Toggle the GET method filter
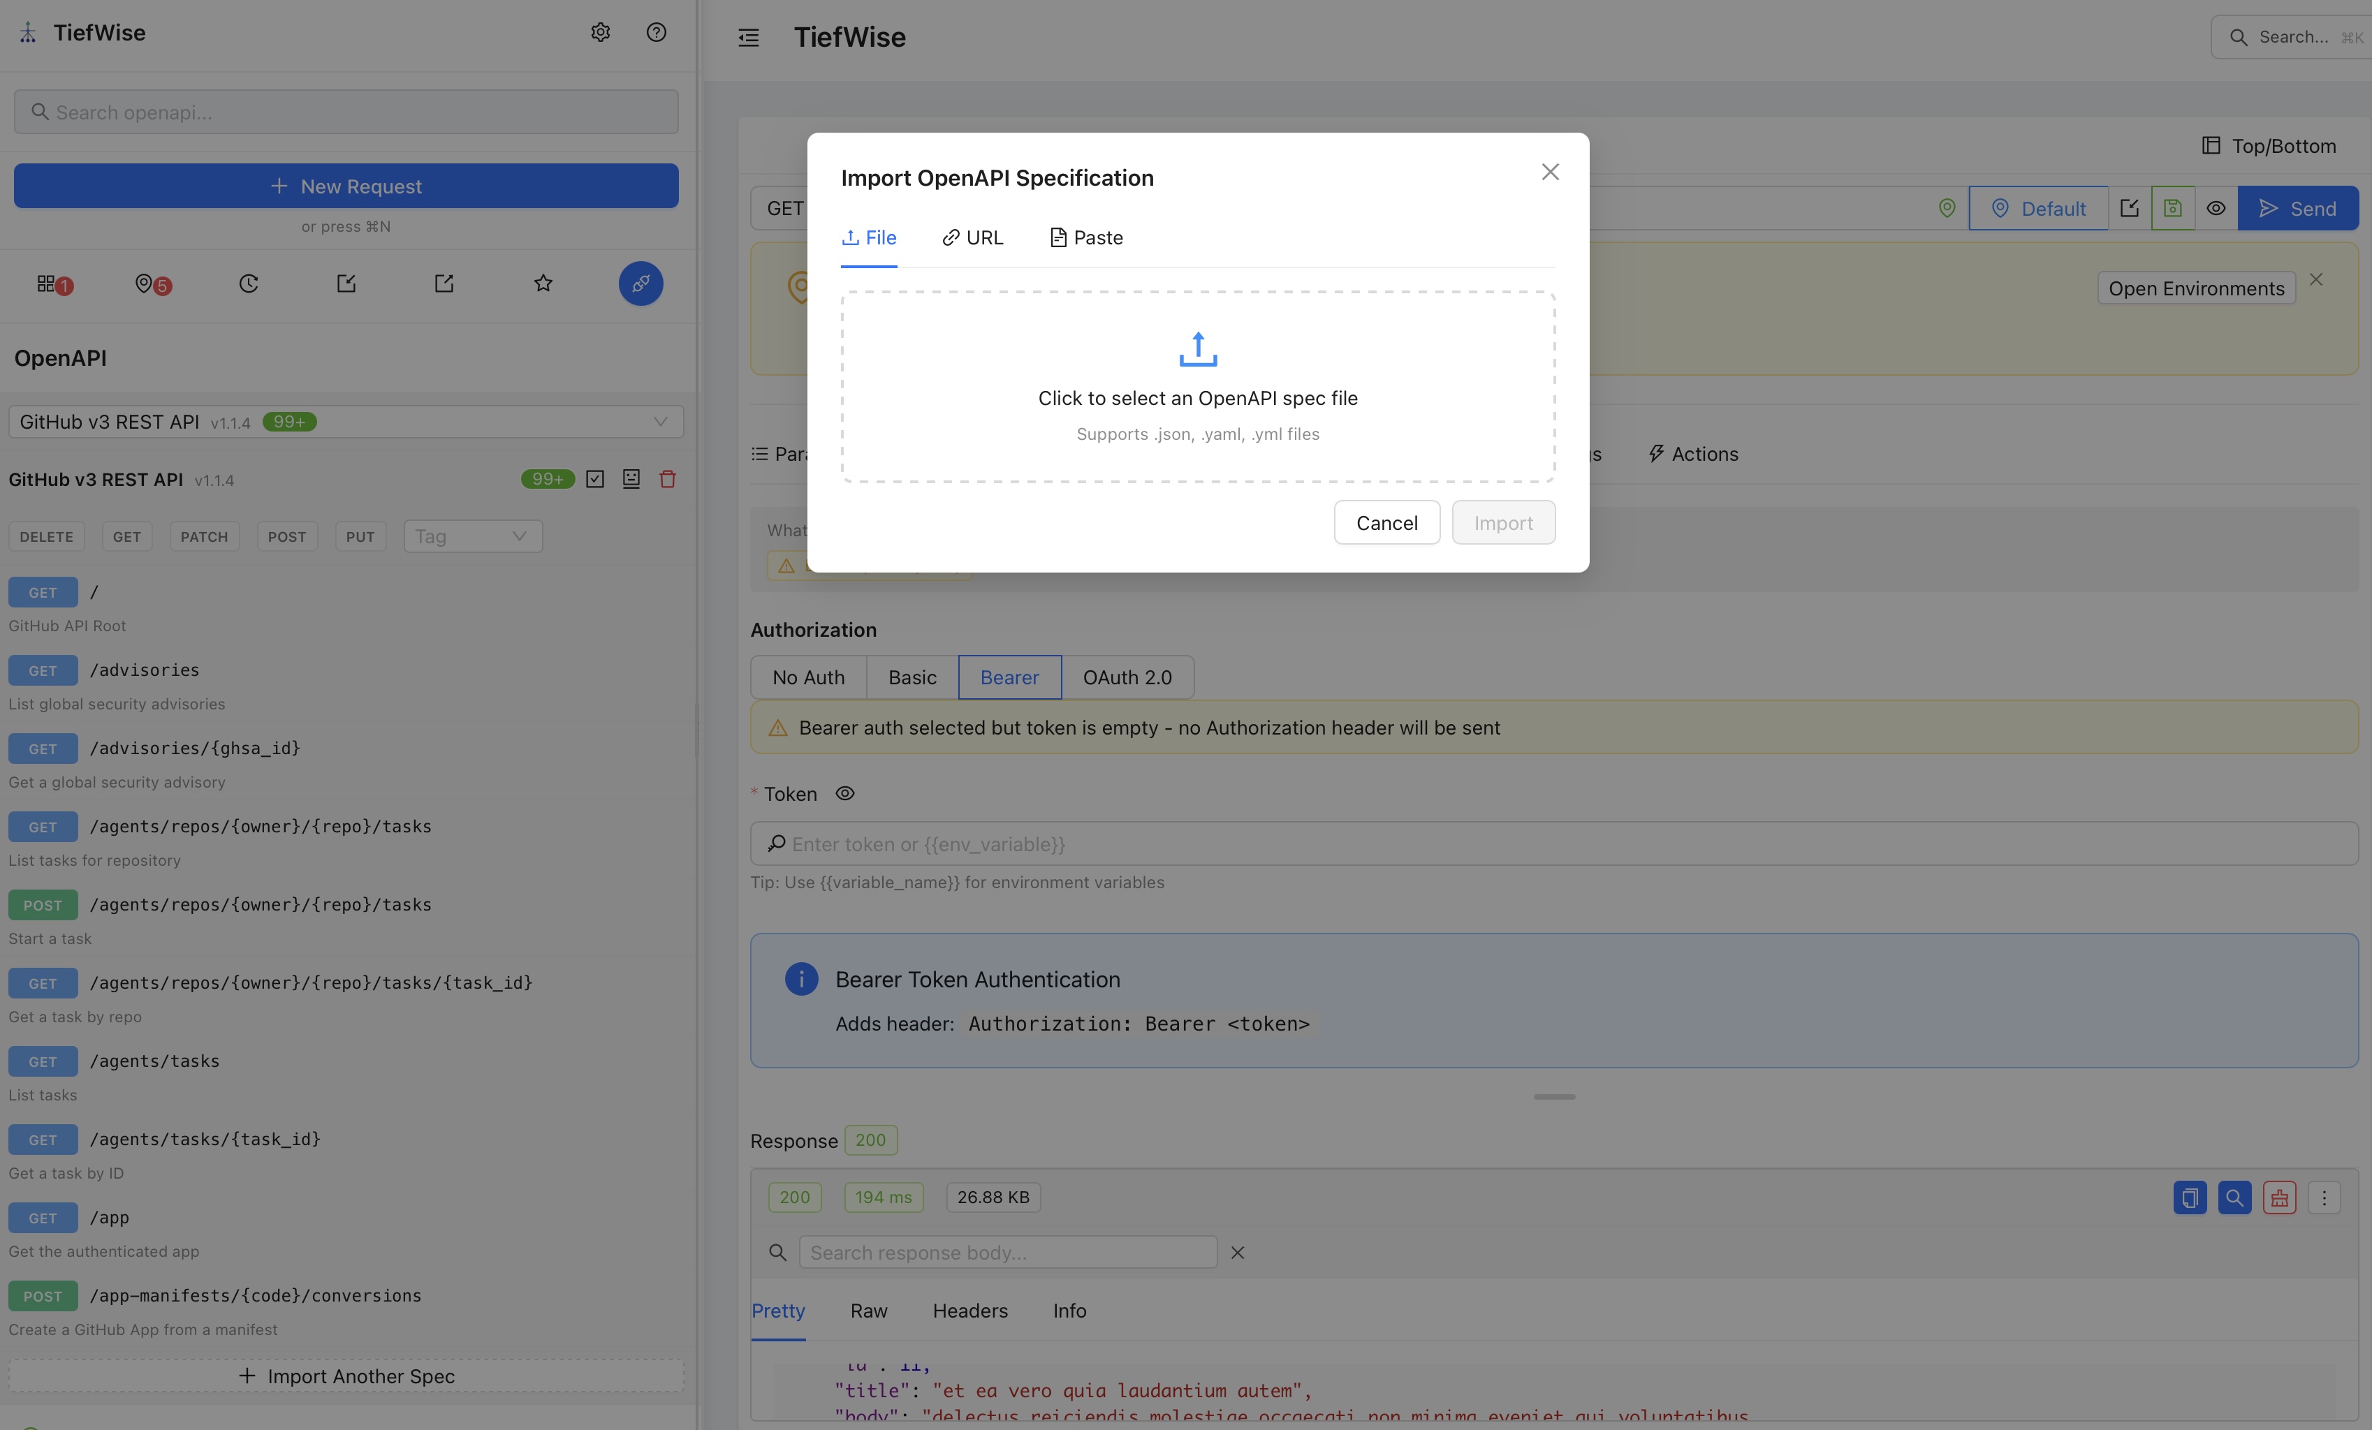 126,536
